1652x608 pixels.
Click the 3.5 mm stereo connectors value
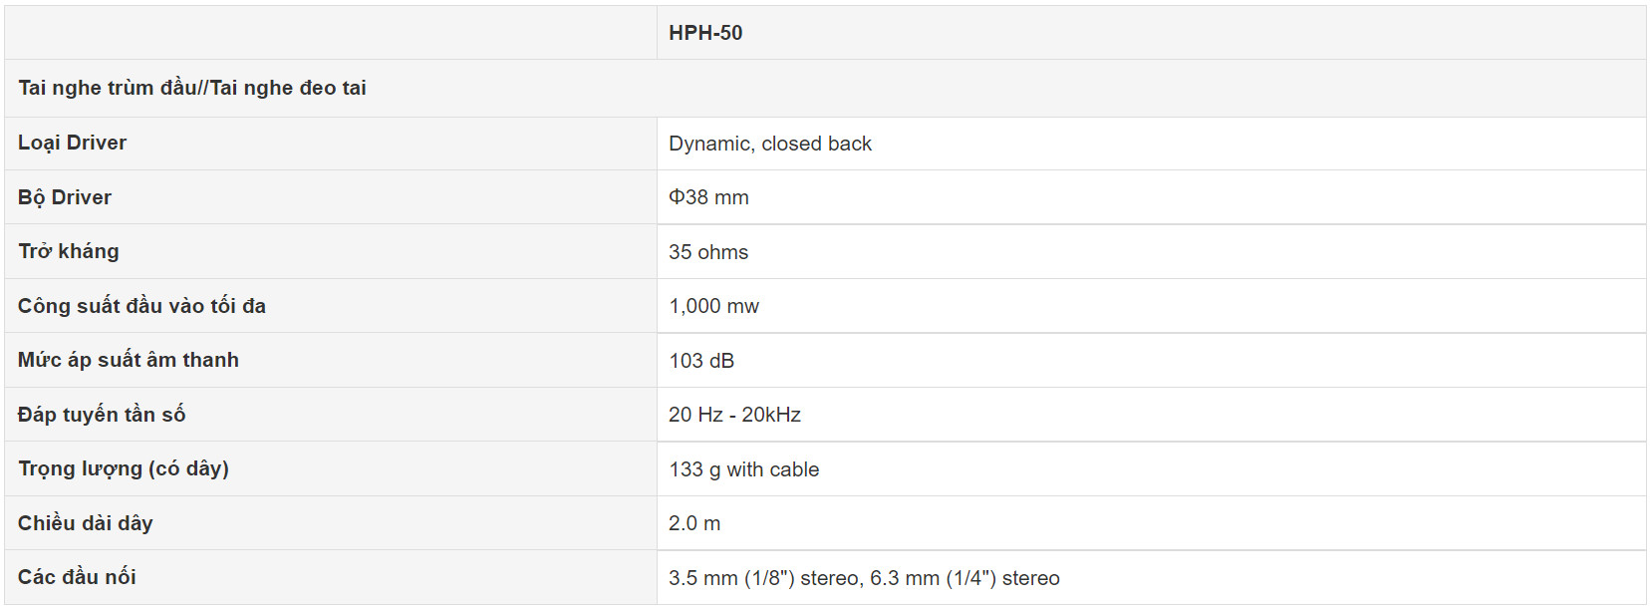pyautogui.click(x=864, y=578)
